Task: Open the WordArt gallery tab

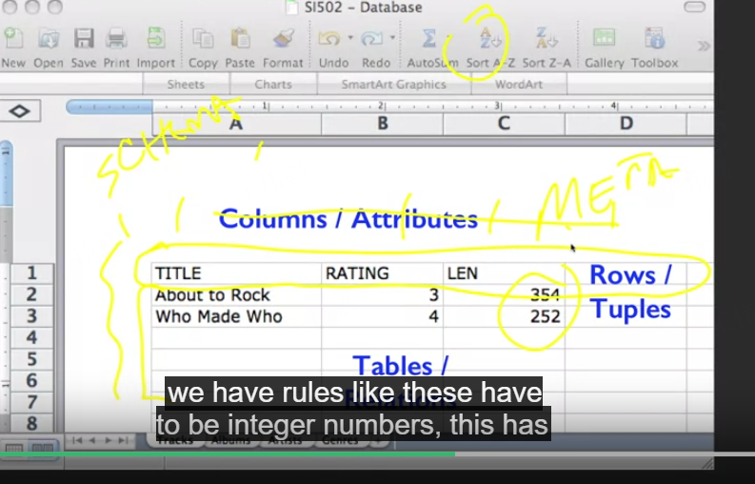Action: click(x=519, y=85)
